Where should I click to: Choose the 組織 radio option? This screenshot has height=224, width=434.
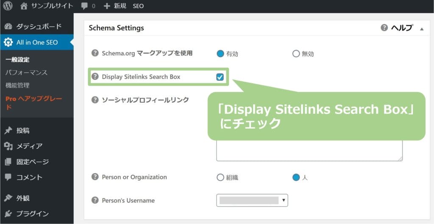pos(220,177)
